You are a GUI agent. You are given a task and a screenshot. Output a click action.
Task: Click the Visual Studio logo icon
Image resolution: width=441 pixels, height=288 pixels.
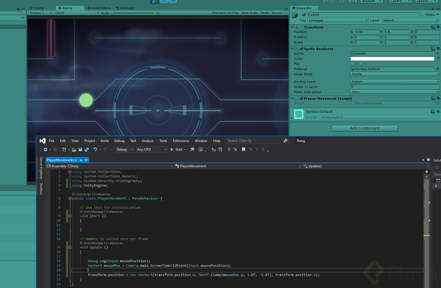pyautogui.click(x=43, y=141)
